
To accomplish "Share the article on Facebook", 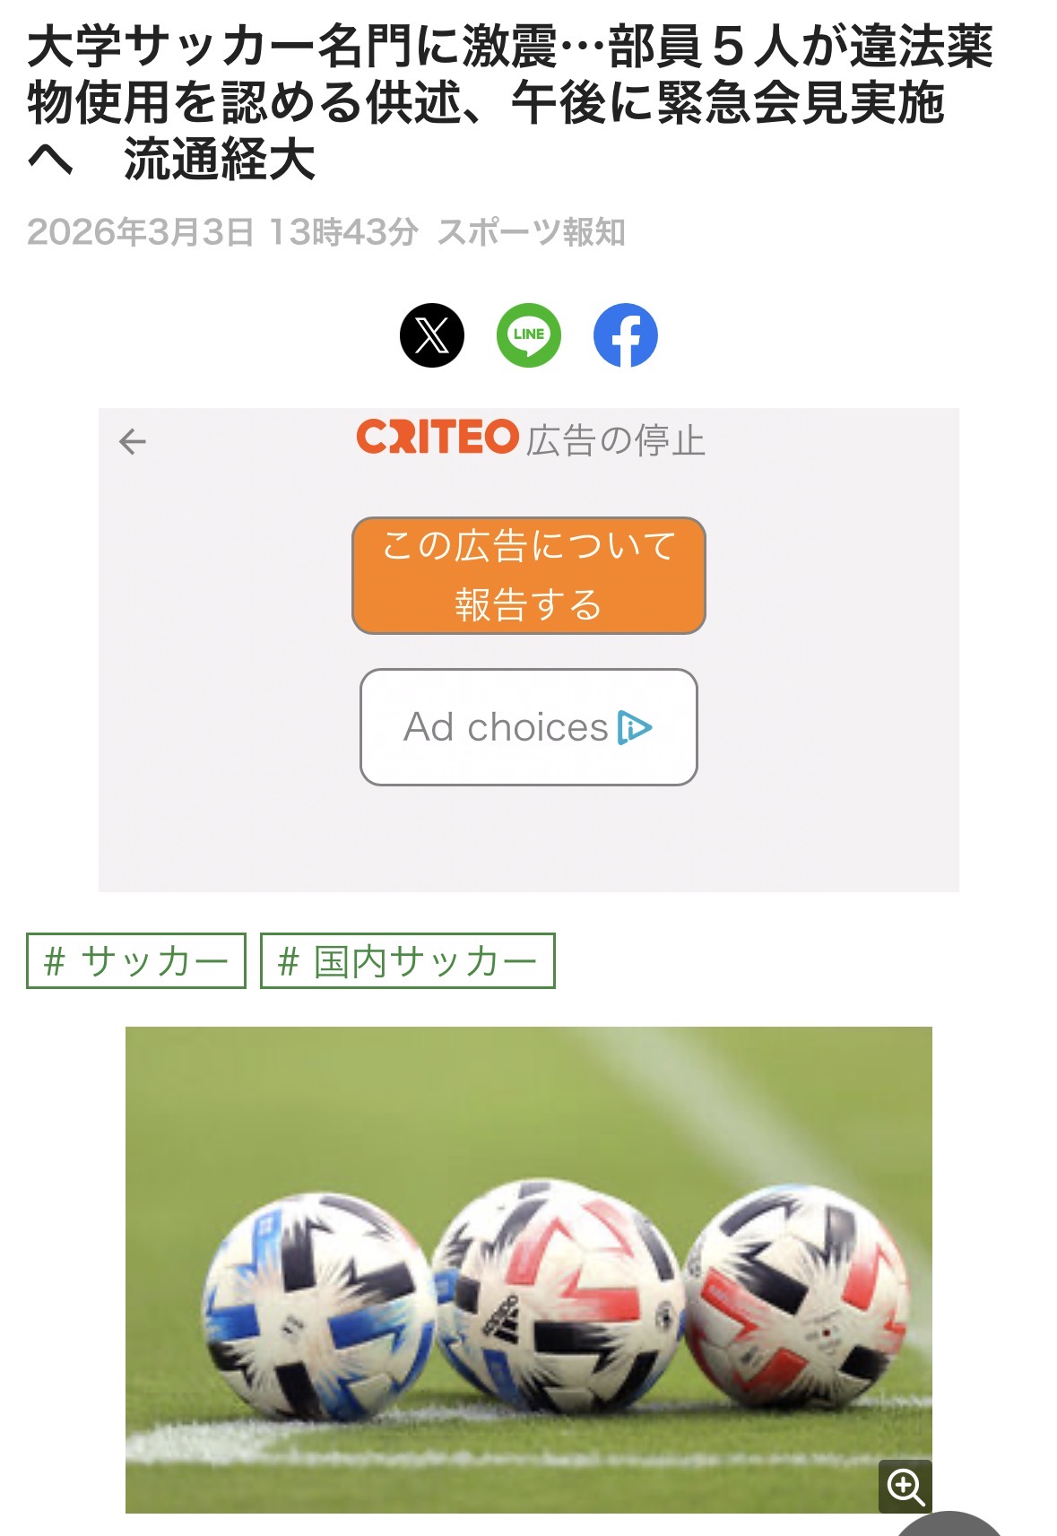I will coord(626,335).
